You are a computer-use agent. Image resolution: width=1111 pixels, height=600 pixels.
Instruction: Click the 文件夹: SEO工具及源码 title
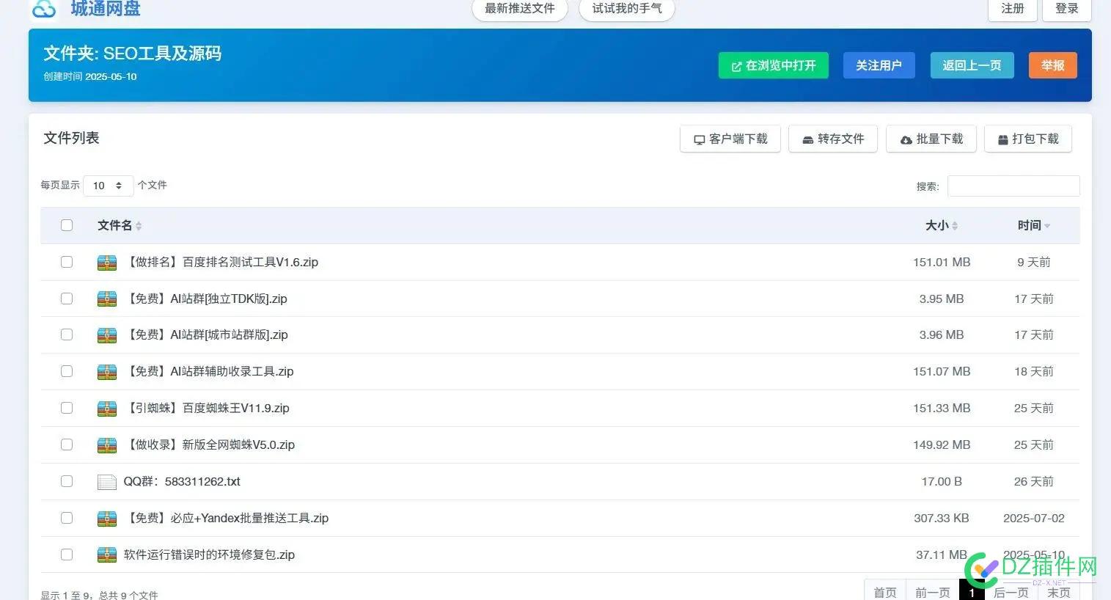(132, 54)
